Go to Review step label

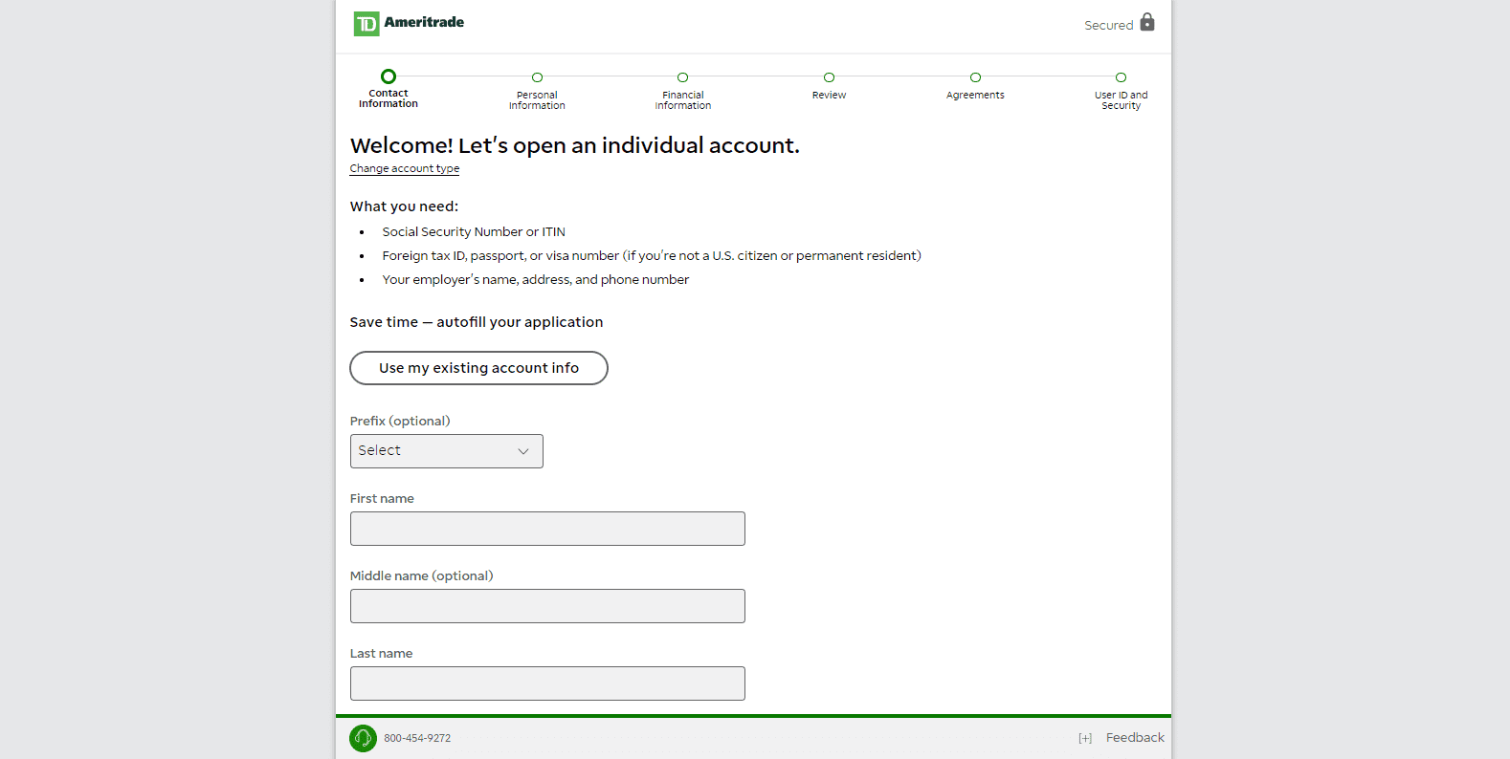tap(829, 96)
